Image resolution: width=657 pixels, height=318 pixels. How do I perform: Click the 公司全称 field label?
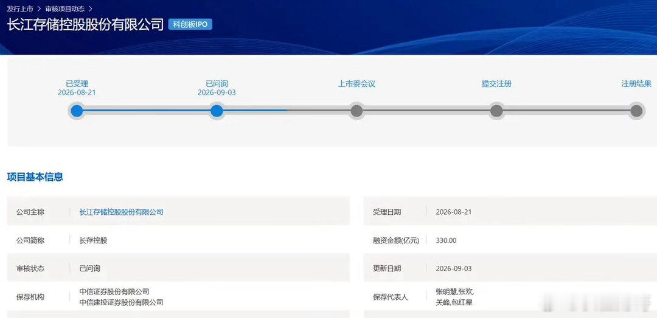pos(30,212)
